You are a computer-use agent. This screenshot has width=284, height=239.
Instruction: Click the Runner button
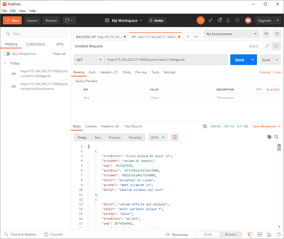pos(51,20)
